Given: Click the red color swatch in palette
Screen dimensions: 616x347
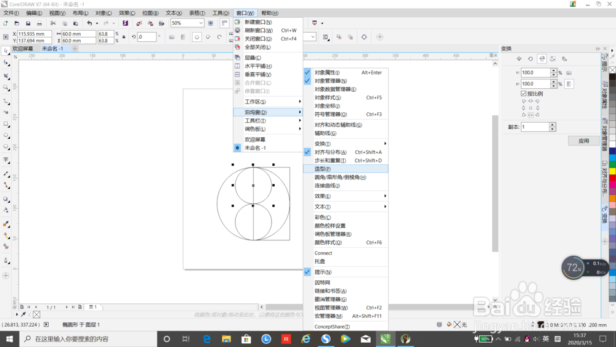Looking at the screenshot, I should [612, 178].
